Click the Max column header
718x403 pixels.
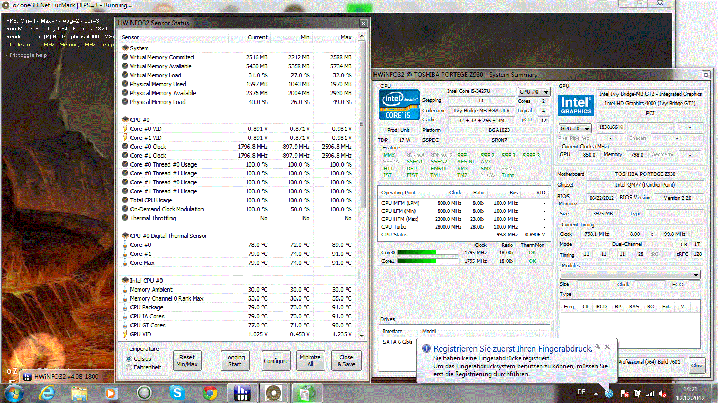pyautogui.click(x=333, y=37)
